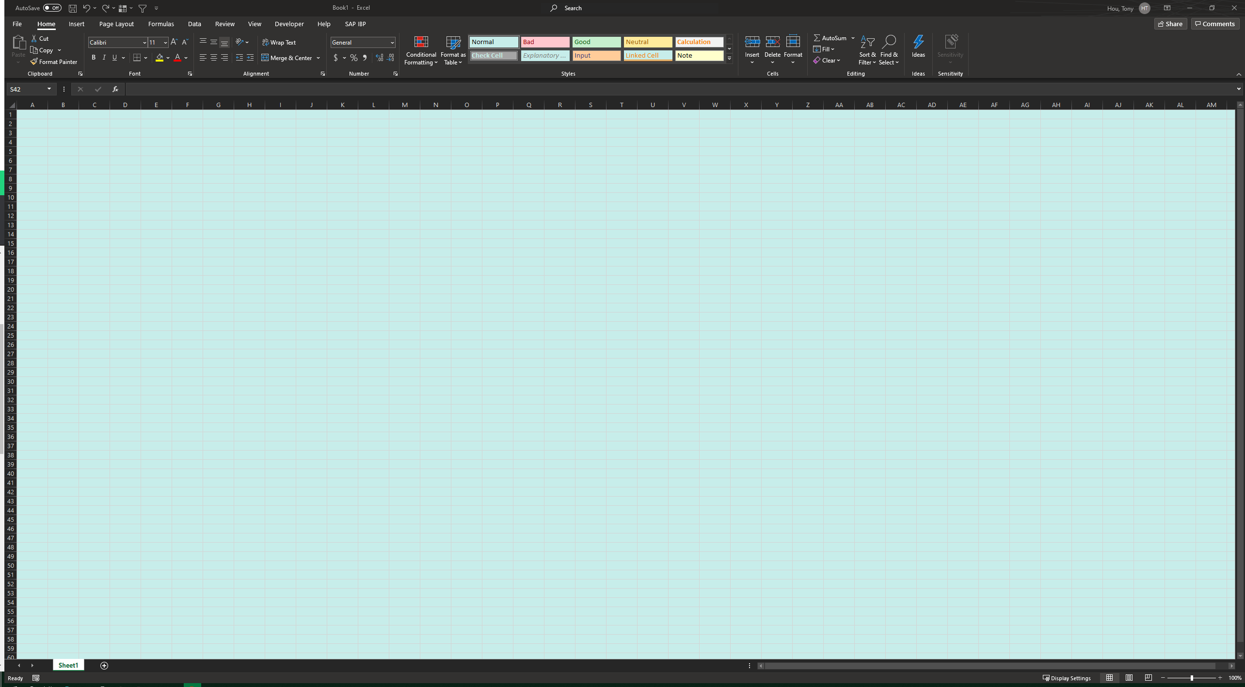1245x687 pixels.
Task: Expand the Number format dropdown
Action: 393,42
